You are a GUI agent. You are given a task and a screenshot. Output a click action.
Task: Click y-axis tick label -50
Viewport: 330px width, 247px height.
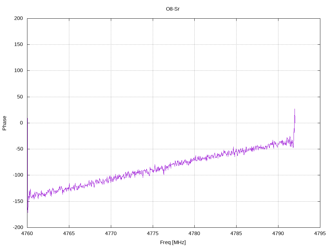click(19, 149)
